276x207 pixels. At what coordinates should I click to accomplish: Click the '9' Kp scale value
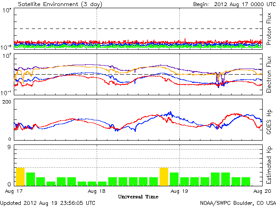(x=9, y=147)
